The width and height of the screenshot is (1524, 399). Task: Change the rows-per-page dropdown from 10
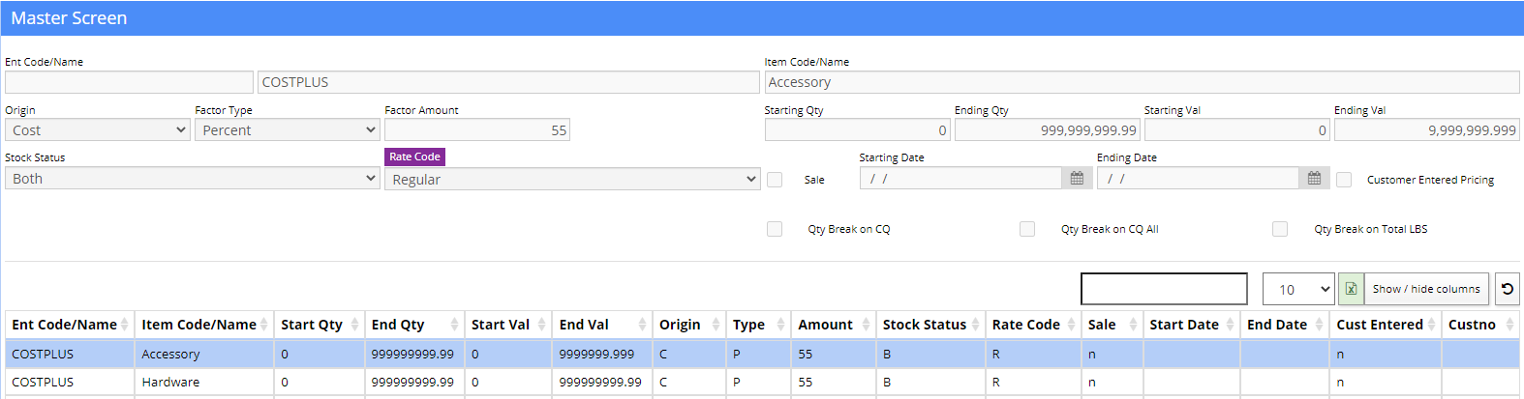tap(1298, 289)
